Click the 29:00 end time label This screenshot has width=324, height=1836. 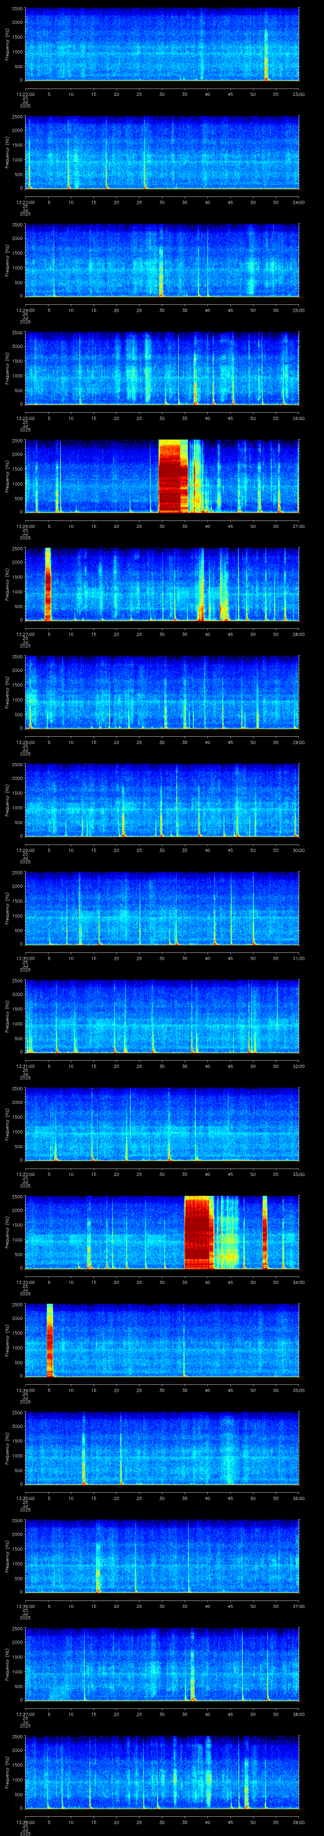tap(299, 742)
